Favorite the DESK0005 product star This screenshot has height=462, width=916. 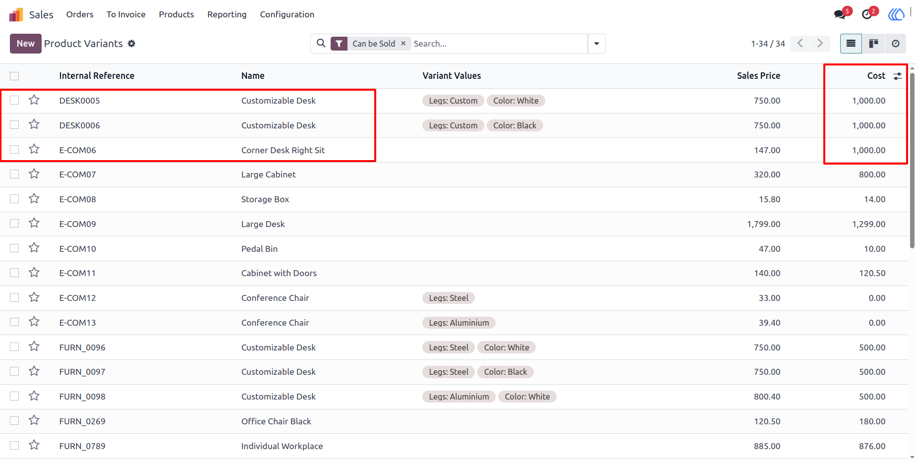[34, 100]
